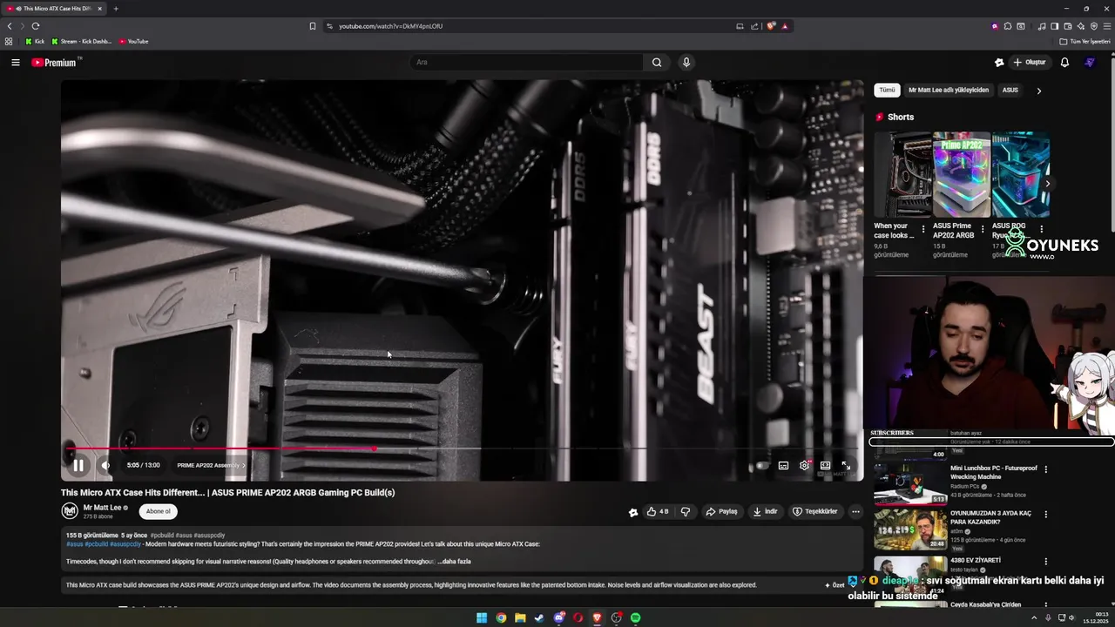This screenshot has height=627, width=1115.
Task: Toggle the autoplay switch in player
Action: click(762, 465)
